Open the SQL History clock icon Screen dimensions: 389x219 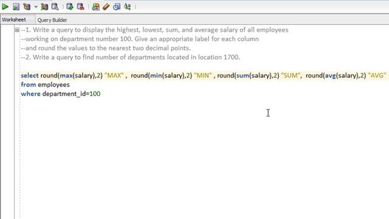pos(117,7)
